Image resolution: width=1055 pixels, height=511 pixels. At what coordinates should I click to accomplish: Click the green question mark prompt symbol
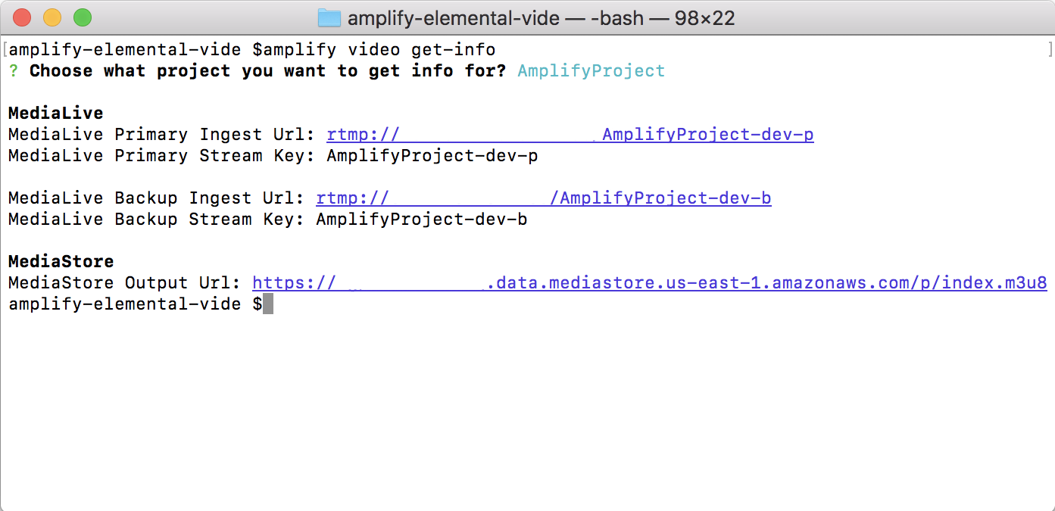(13, 71)
